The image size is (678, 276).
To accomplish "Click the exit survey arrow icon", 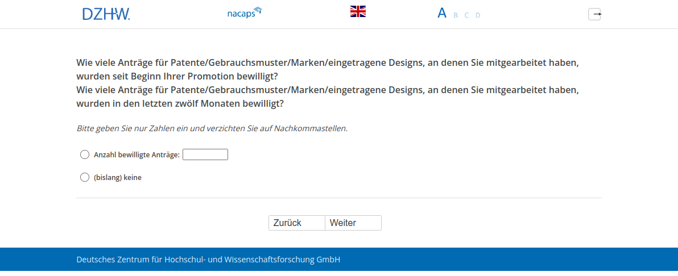I will click(x=594, y=14).
